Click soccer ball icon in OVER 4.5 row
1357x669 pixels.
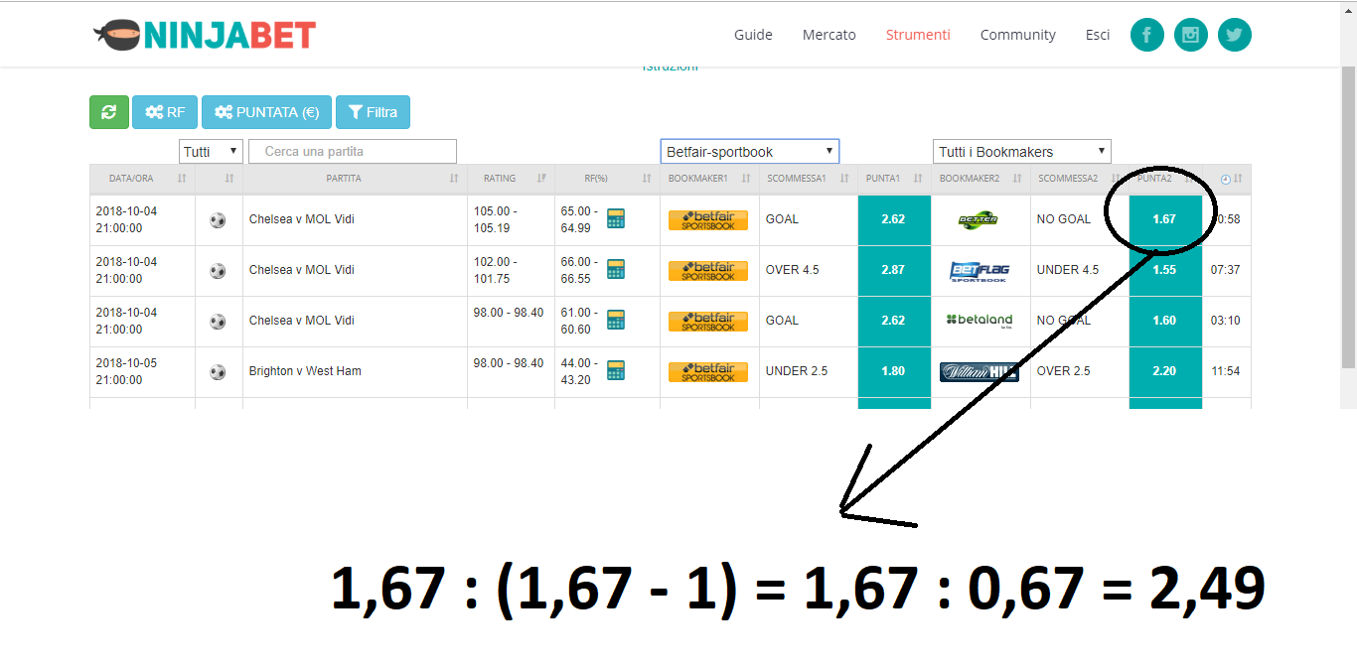pyautogui.click(x=218, y=270)
